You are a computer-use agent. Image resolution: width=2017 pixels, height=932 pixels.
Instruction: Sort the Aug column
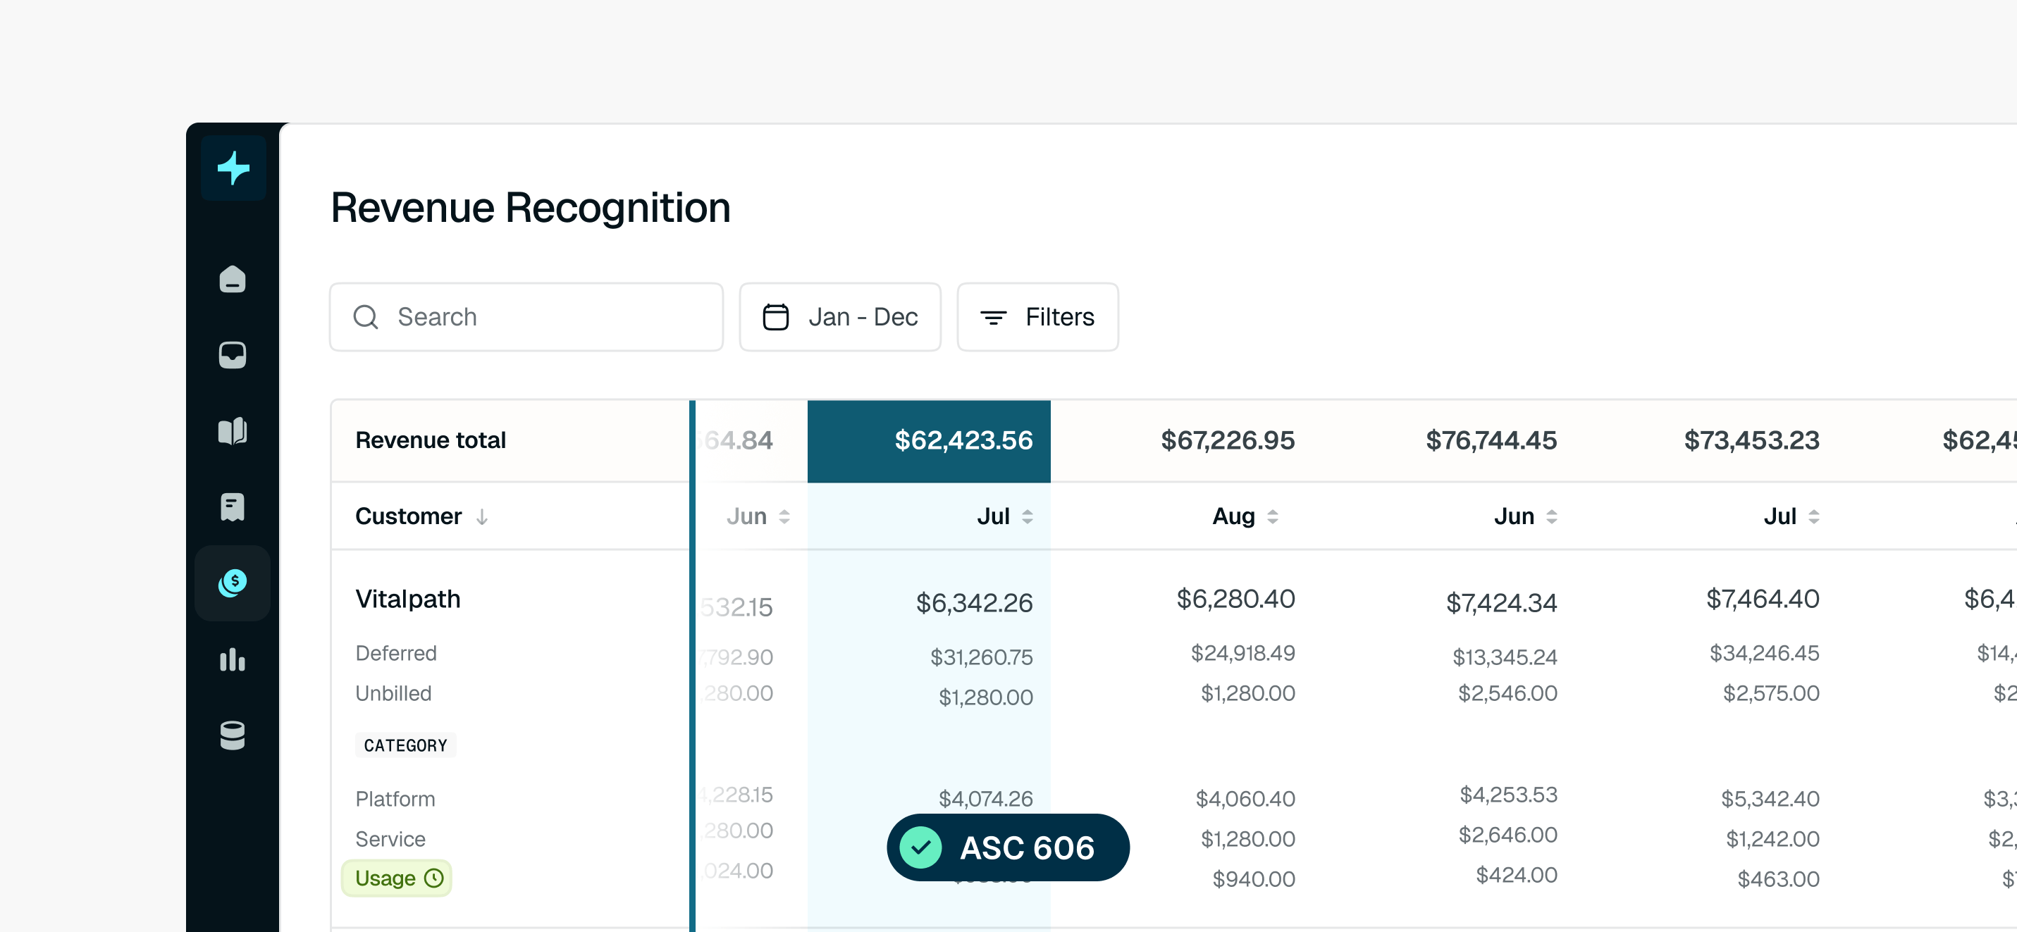pos(1272,516)
